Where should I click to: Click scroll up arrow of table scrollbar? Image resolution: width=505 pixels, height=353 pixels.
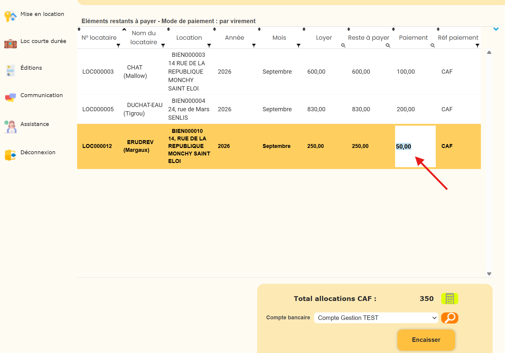[x=489, y=52]
